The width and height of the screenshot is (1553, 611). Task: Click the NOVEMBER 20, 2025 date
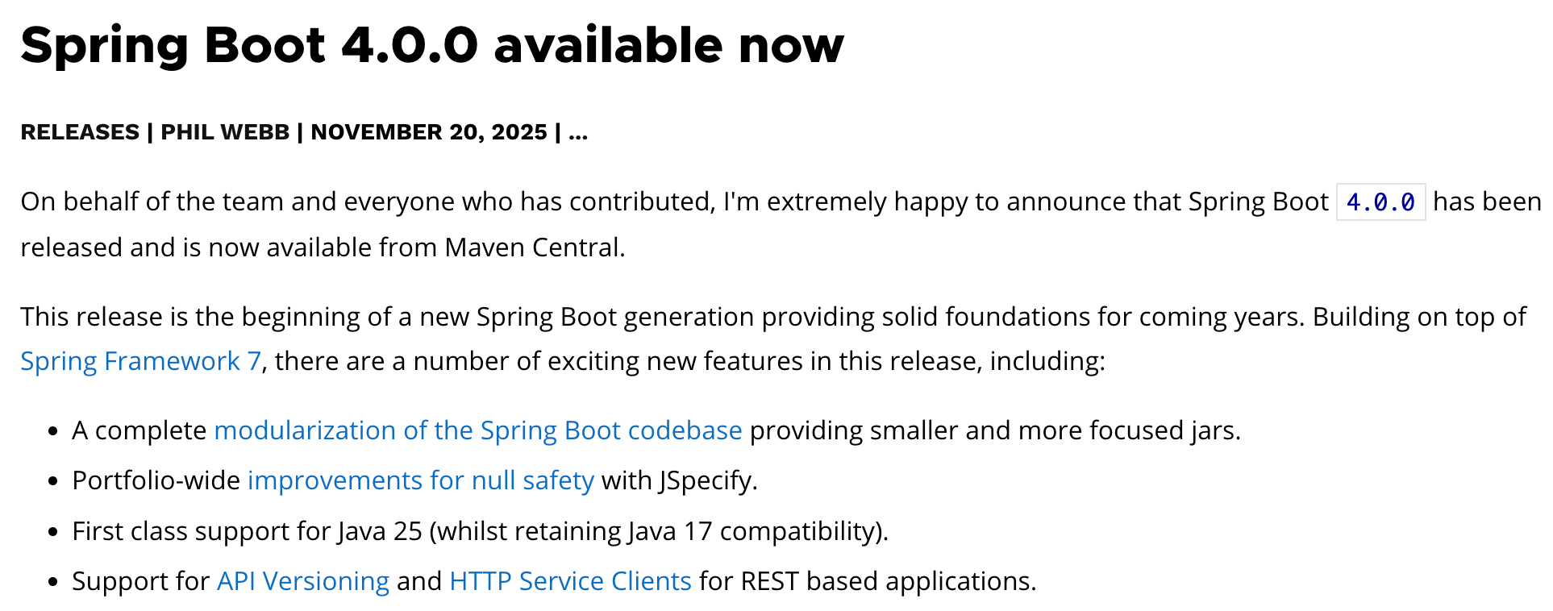point(428,132)
